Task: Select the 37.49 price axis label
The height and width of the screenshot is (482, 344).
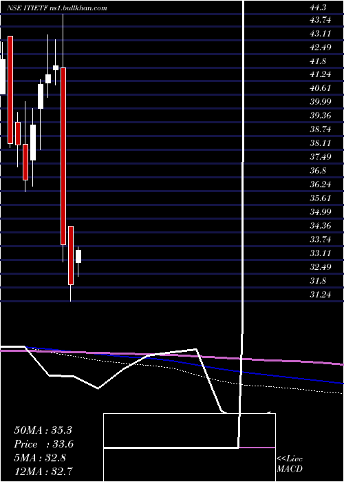Action: pos(321,158)
